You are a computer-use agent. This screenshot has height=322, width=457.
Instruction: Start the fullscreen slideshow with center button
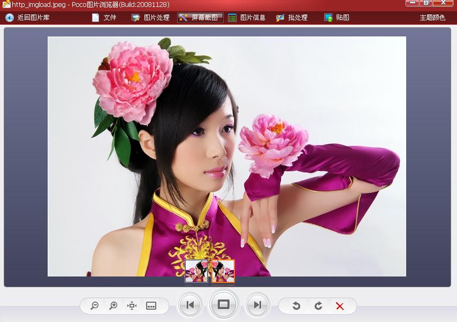click(x=224, y=304)
